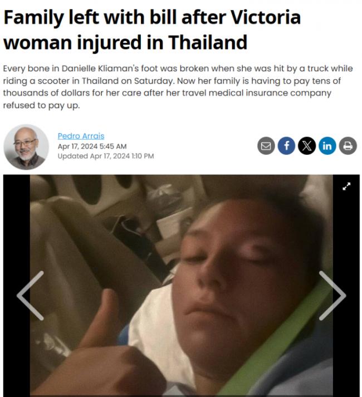This screenshot has width=362, height=397.
Task: Click the Updated Apr 17, 2024 1:10 PM line
Action: [106, 156]
